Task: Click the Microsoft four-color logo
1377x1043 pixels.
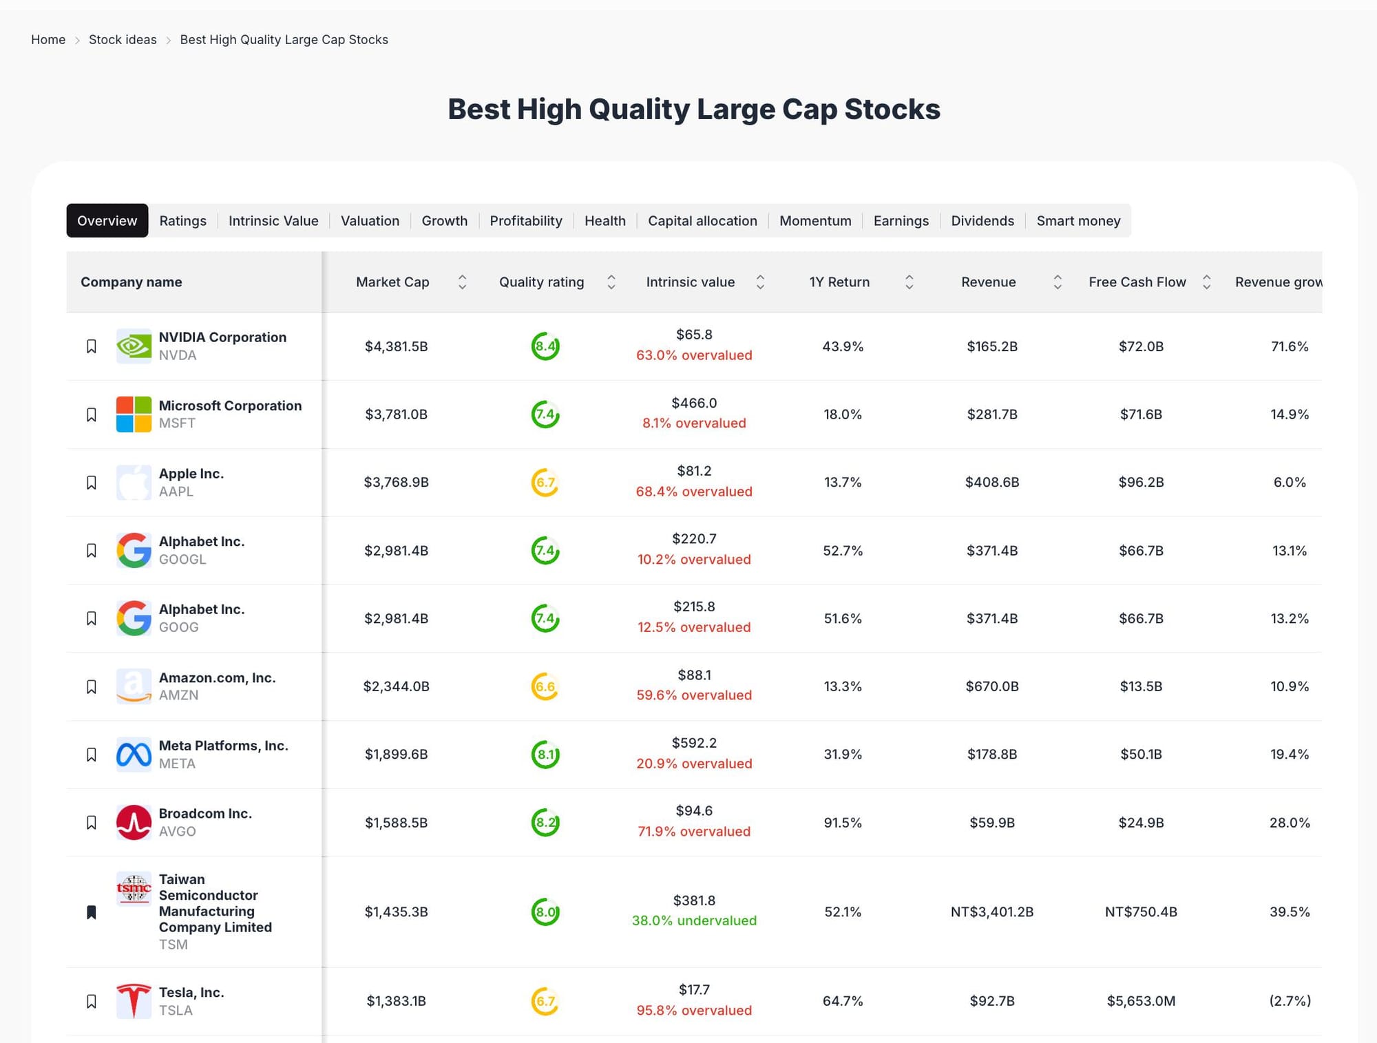Action: pyautogui.click(x=134, y=414)
